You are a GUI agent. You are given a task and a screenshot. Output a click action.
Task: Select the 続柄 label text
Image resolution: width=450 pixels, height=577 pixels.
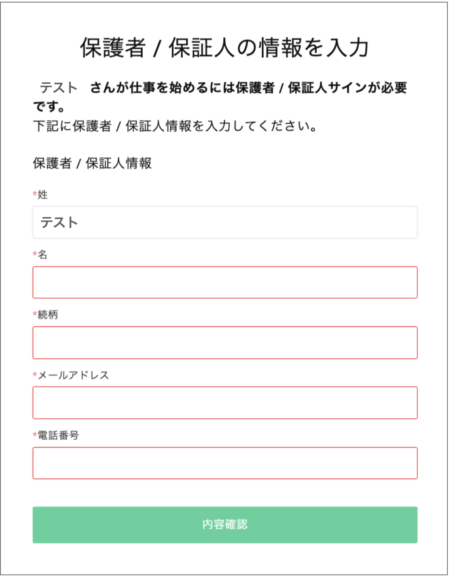click(x=48, y=315)
